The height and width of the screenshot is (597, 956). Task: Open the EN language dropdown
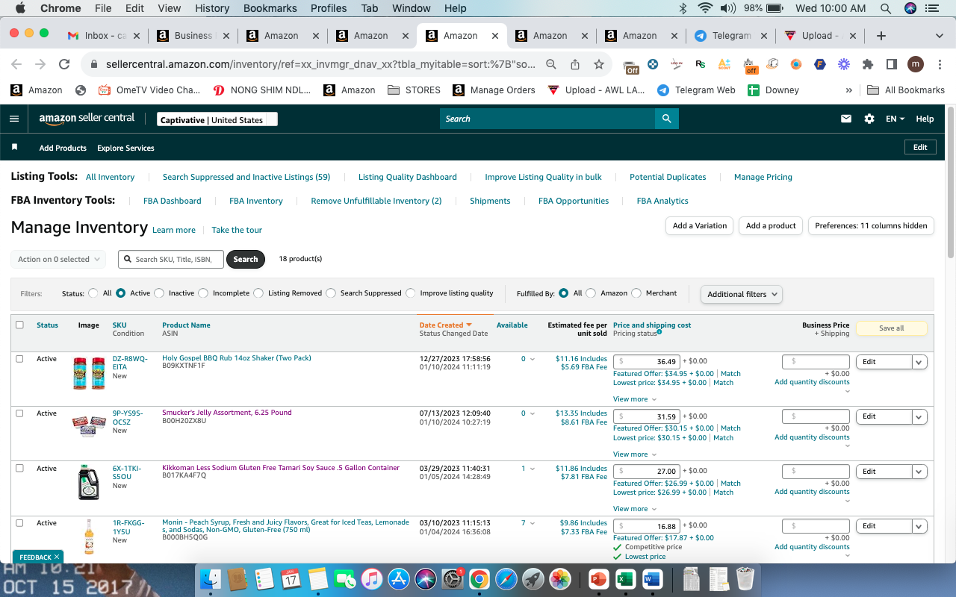pos(895,119)
